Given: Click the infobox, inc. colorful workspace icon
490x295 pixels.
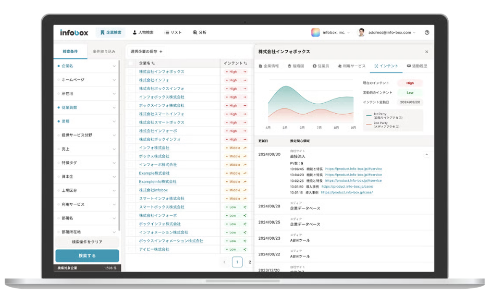Looking at the screenshot, I should [x=315, y=32].
